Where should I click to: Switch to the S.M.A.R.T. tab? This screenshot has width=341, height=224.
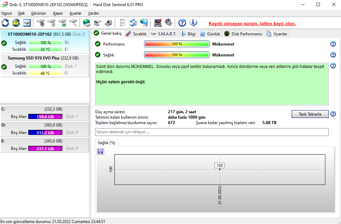tap(164, 34)
